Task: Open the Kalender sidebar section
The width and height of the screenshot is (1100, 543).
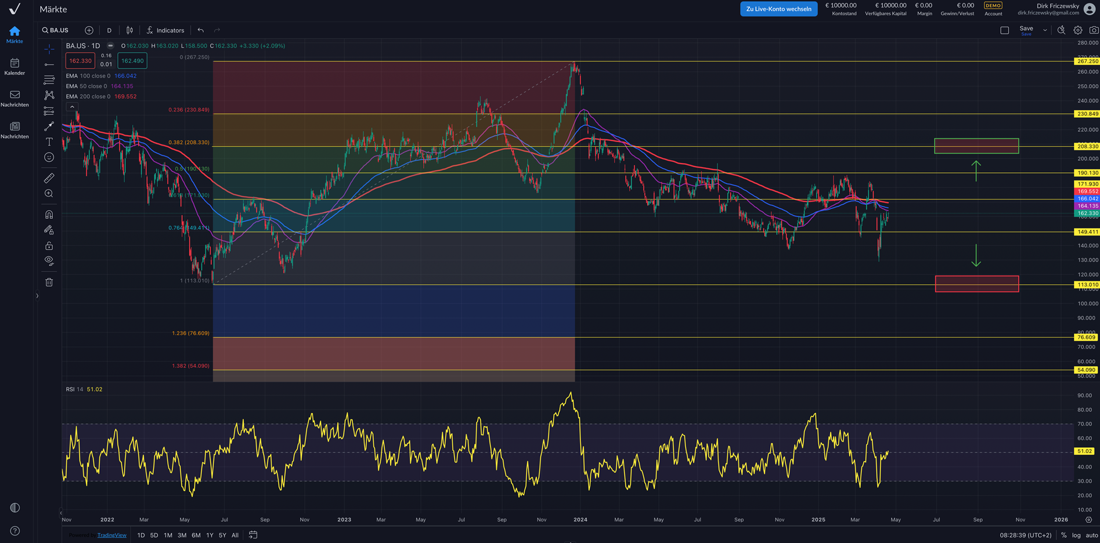Action: click(15, 67)
